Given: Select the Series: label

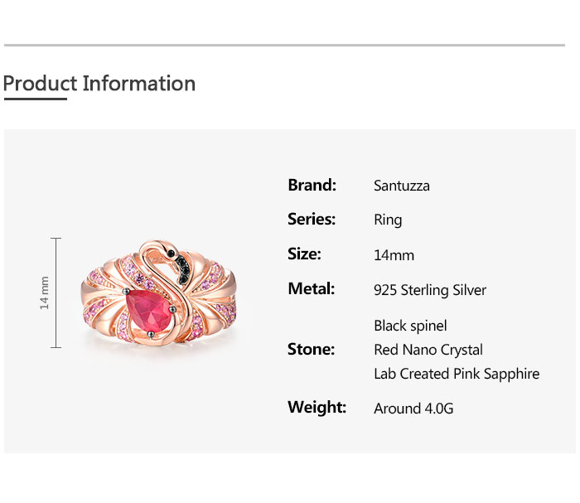Looking at the screenshot, I should 312,220.
